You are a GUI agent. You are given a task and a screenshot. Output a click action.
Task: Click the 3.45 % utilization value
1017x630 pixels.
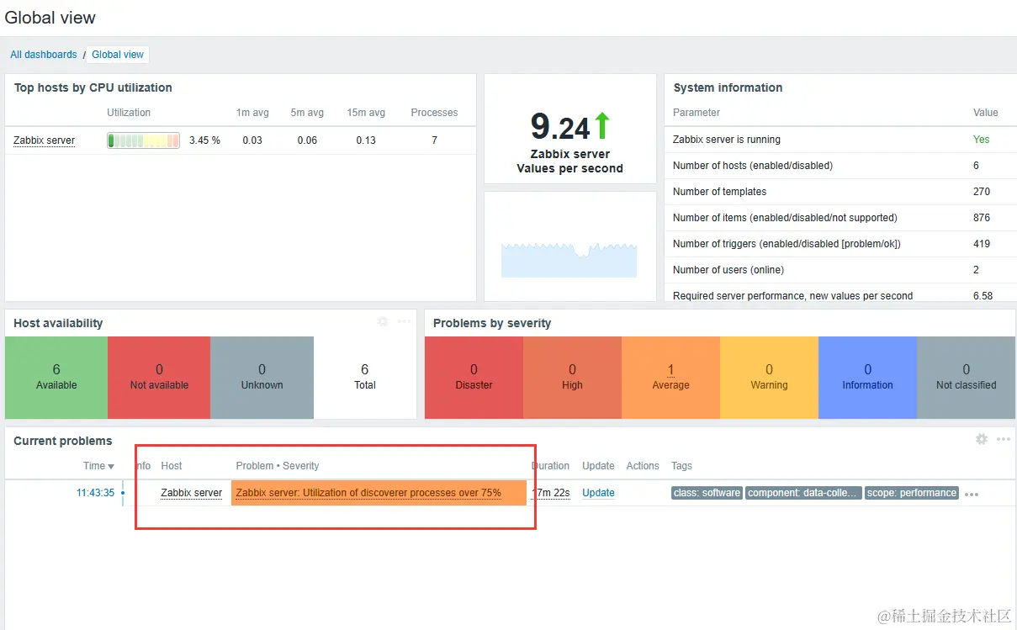click(204, 140)
